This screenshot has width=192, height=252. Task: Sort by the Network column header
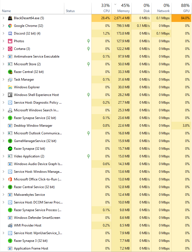click(x=161, y=8)
